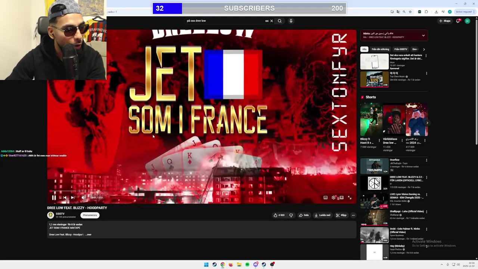Open the more actions menu under video

click(353, 215)
